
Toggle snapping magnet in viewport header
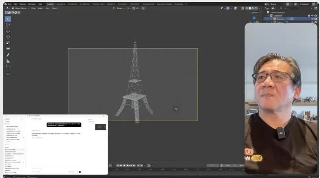134,8
